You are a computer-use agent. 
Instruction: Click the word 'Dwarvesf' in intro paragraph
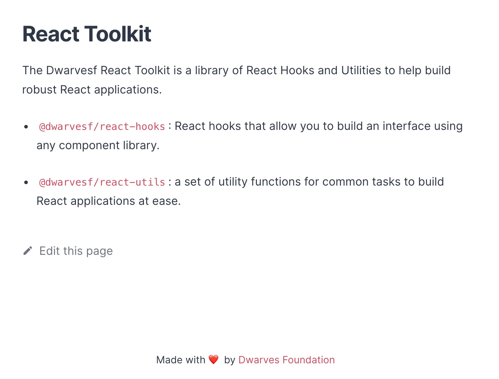click(72, 70)
